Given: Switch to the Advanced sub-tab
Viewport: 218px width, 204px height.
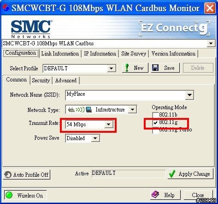Looking at the screenshot, I should click(66, 80).
